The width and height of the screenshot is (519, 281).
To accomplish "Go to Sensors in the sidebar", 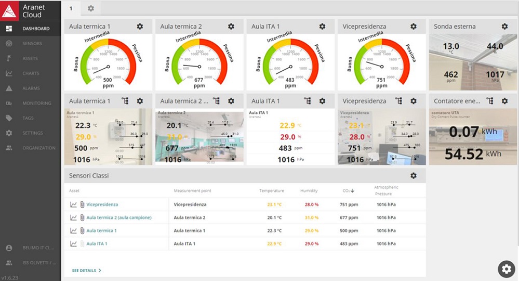I will [31, 44].
